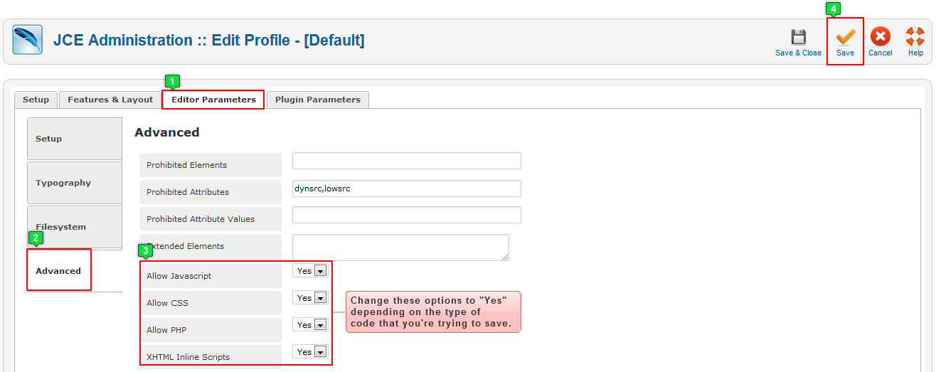Viewport: 936px width, 372px height.
Task: Click the Prohibited Attribute Values label
Action: point(201,219)
